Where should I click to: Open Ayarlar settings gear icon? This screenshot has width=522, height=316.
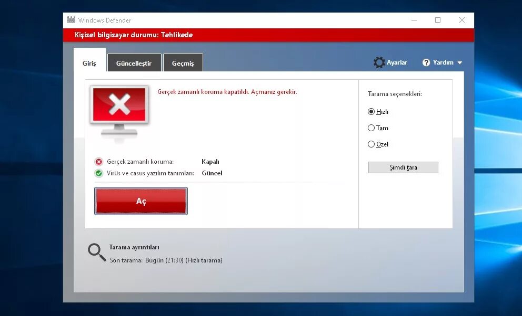379,62
